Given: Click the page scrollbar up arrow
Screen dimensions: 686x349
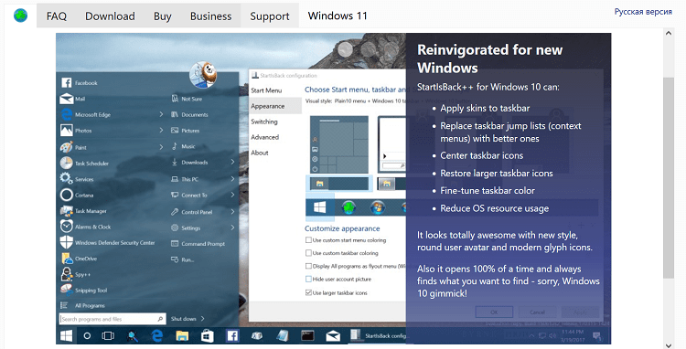Looking at the screenshot, I should (x=668, y=33).
